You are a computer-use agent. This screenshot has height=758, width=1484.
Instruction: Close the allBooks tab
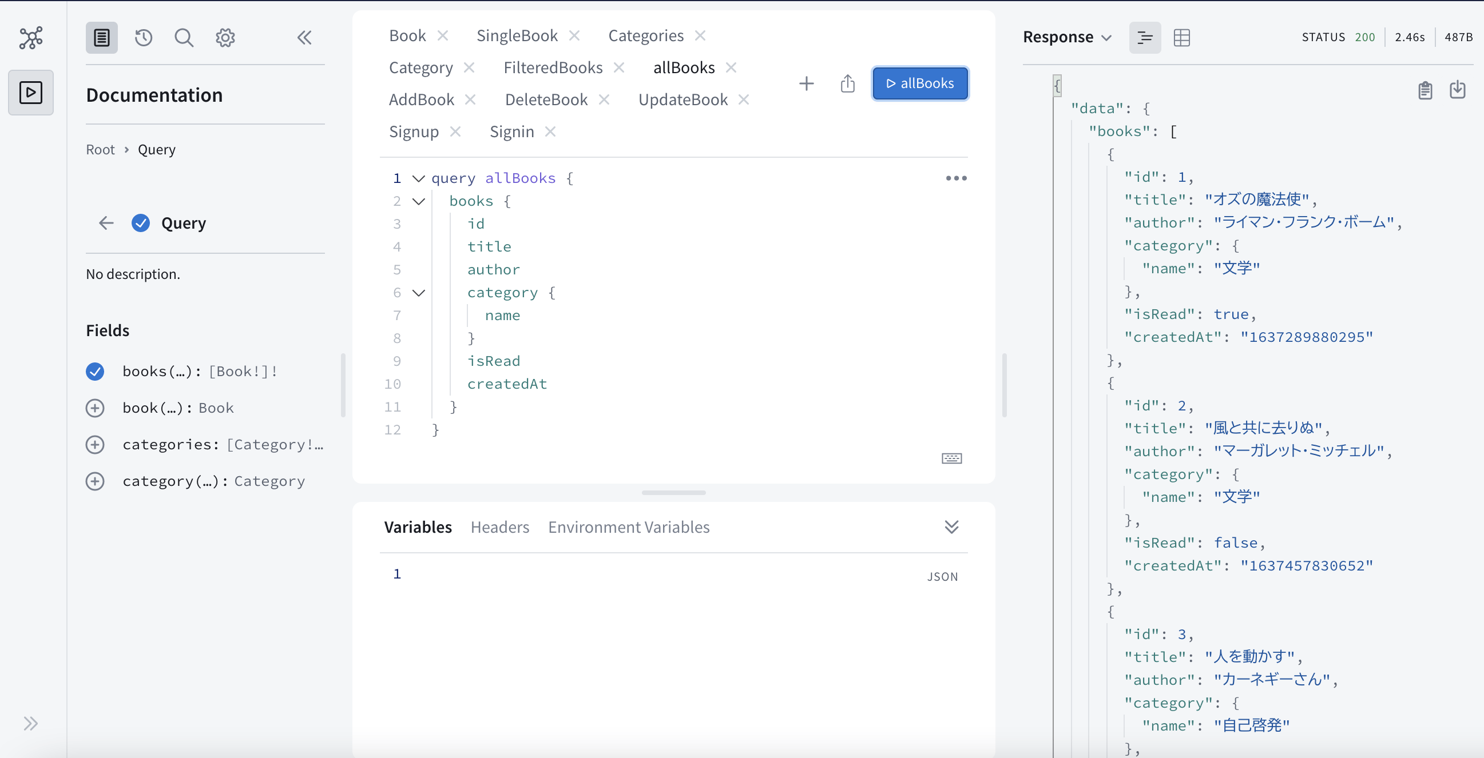(x=731, y=68)
